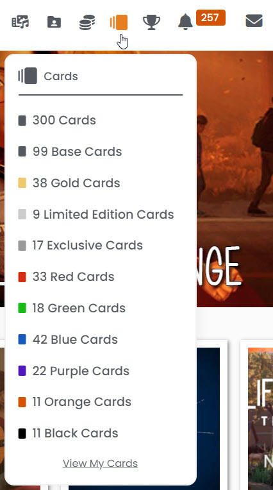
Task: Open the trophy achievements icon
Action: (151, 22)
